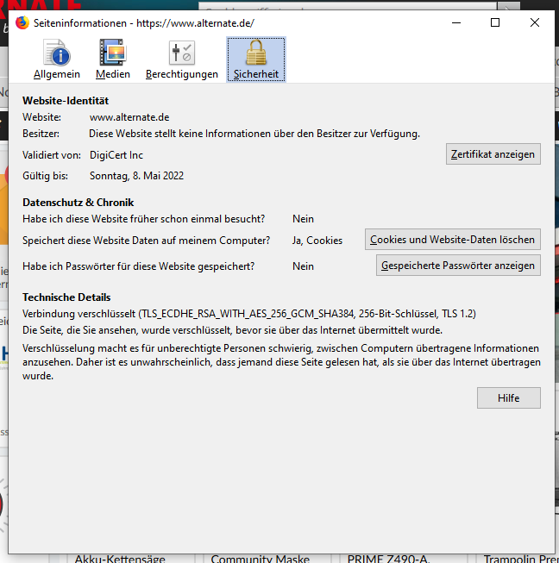This screenshot has width=559, height=563.
Task: Open Gespeicherte Passwörter anzeigen
Action: click(458, 266)
